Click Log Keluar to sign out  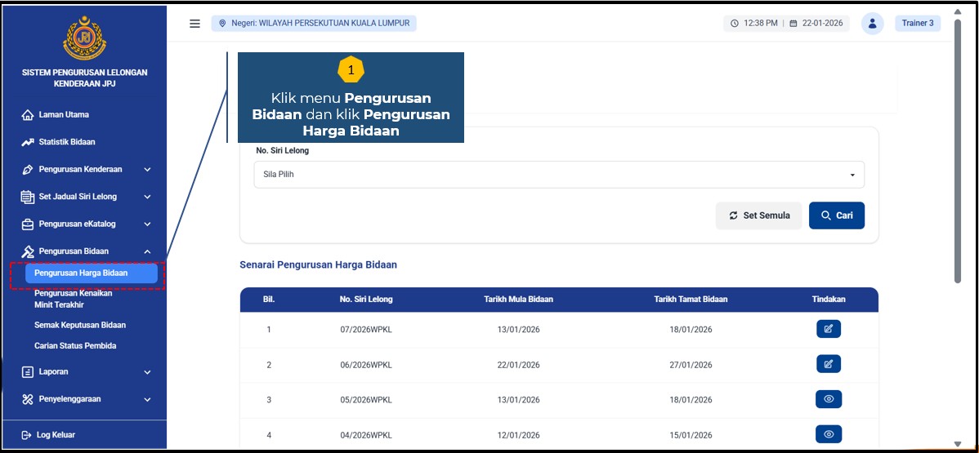(56, 435)
